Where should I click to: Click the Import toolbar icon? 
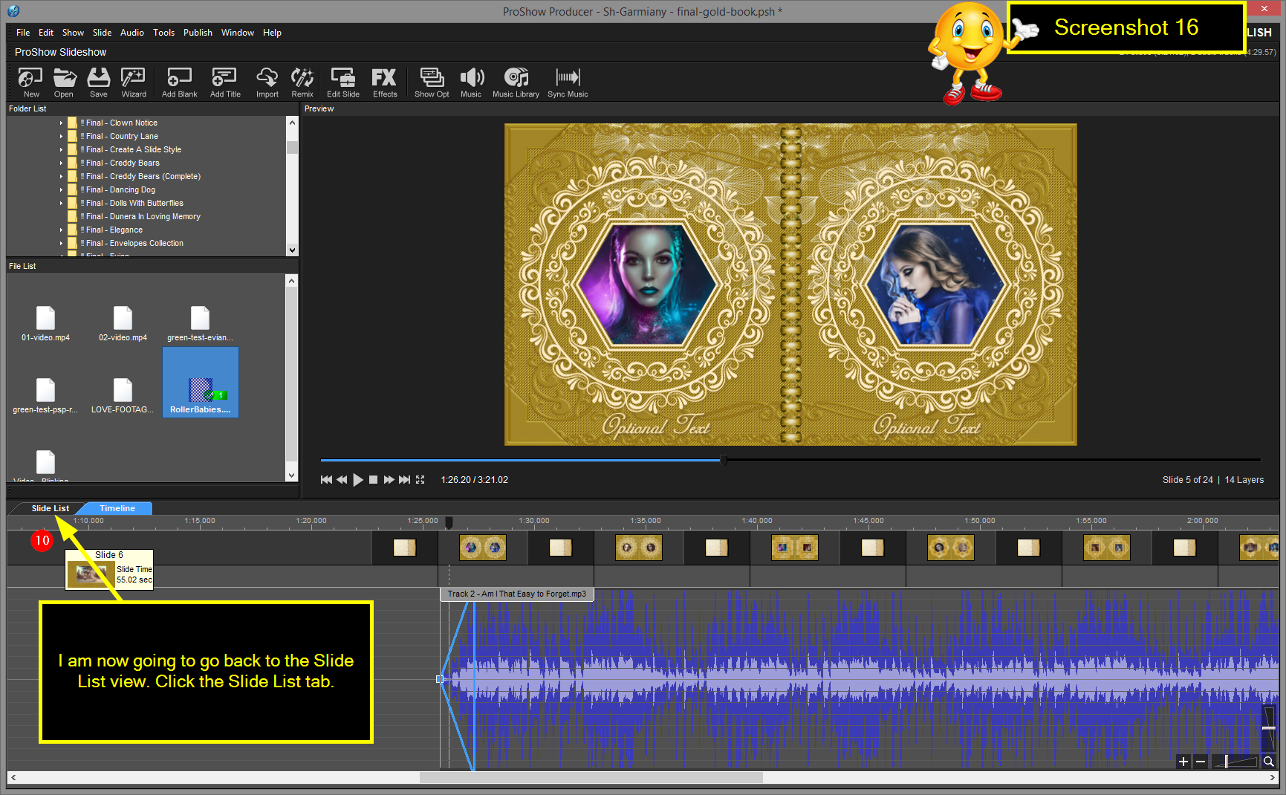267,82
